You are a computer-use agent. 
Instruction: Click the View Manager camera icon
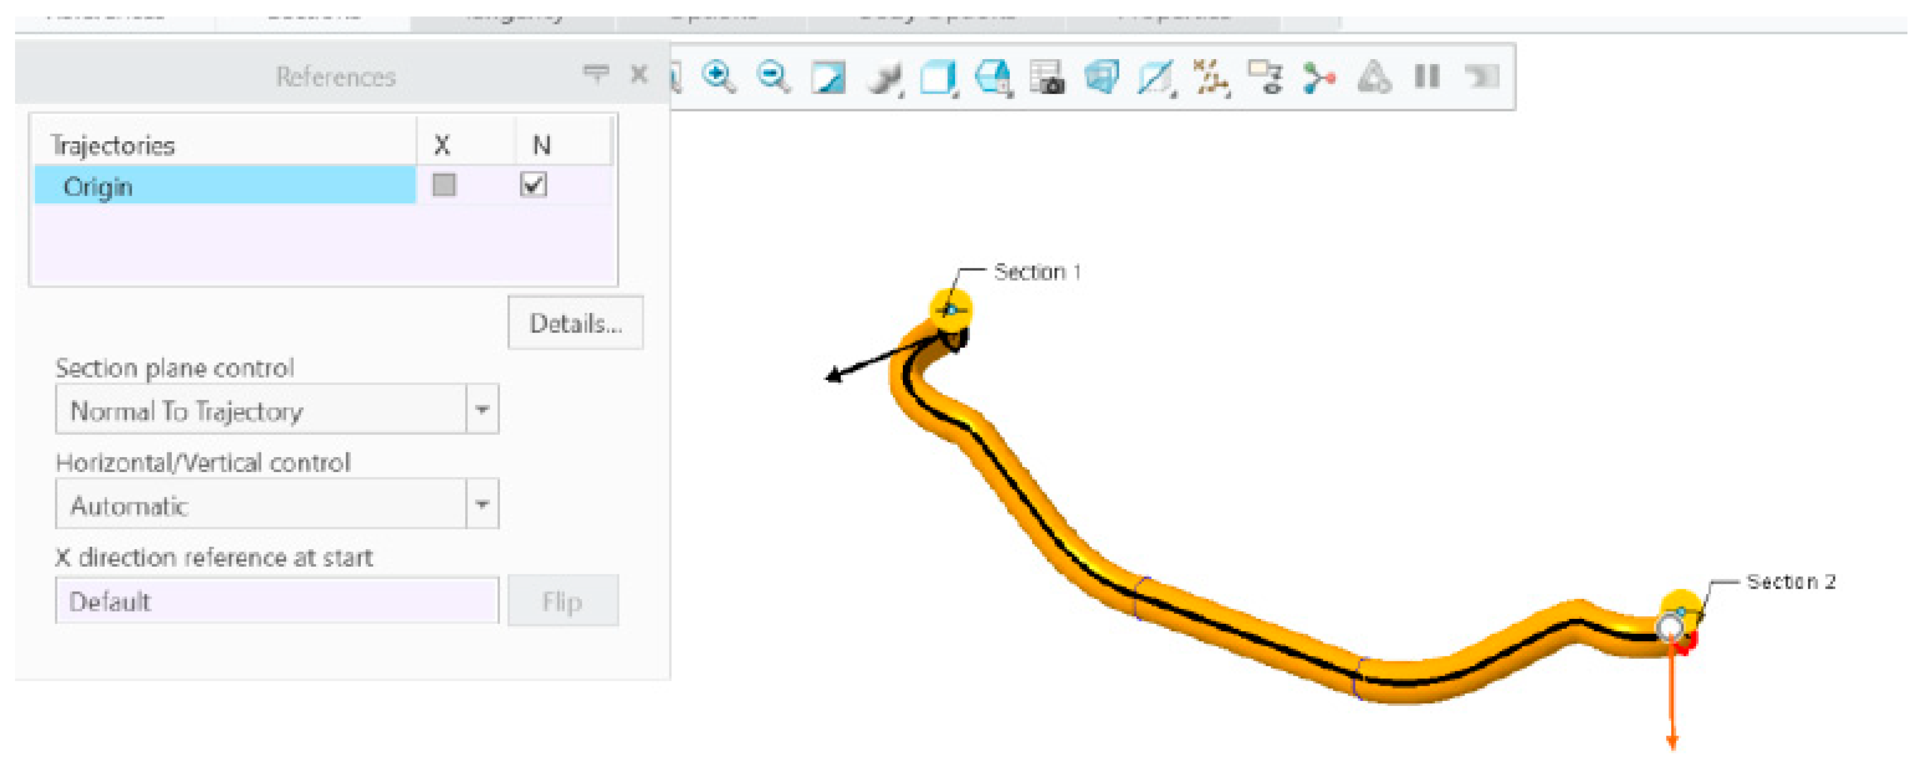(x=1047, y=78)
